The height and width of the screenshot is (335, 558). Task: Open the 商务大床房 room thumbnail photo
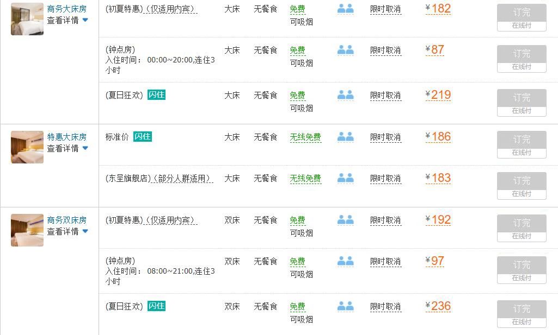26,18
